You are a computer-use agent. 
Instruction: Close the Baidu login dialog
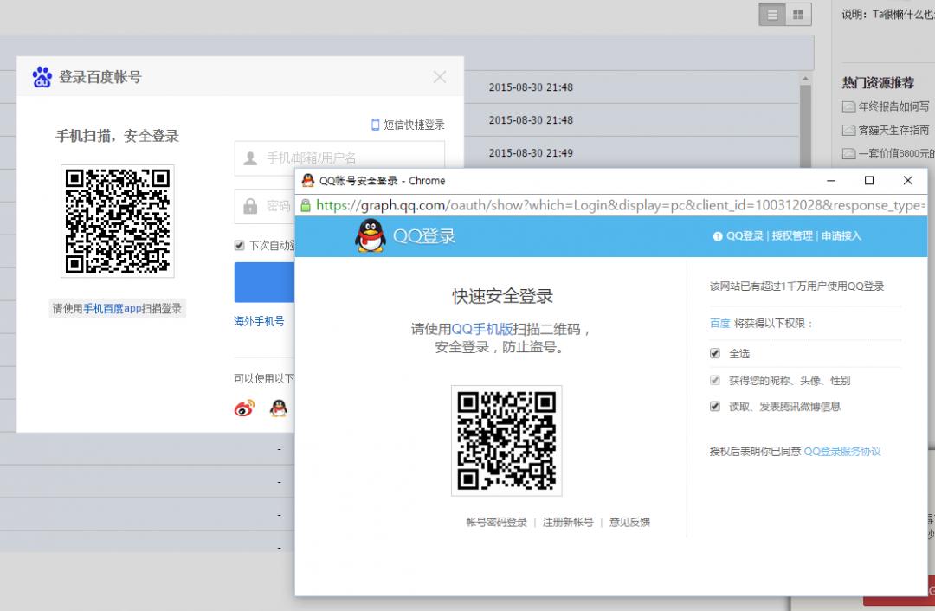pyautogui.click(x=440, y=77)
